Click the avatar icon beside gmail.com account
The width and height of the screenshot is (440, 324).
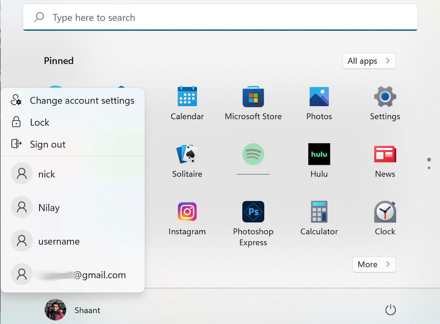[x=22, y=275]
